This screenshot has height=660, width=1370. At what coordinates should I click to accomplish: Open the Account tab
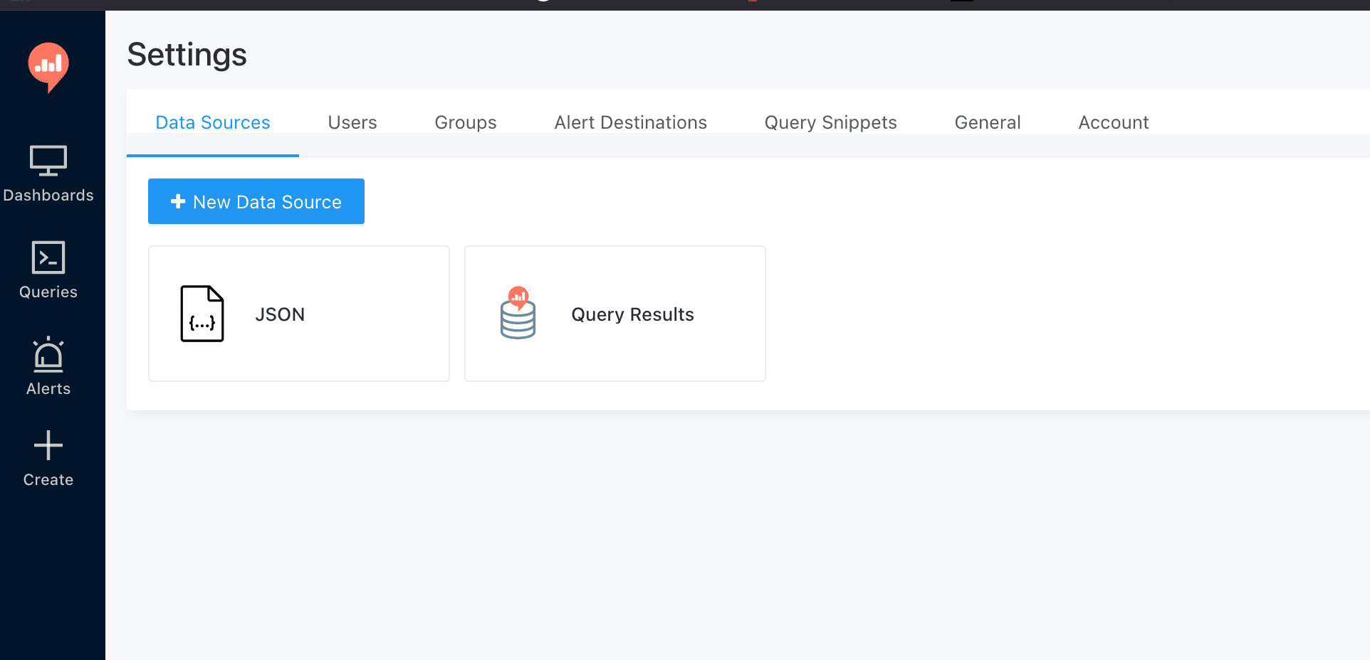[1113, 122]
